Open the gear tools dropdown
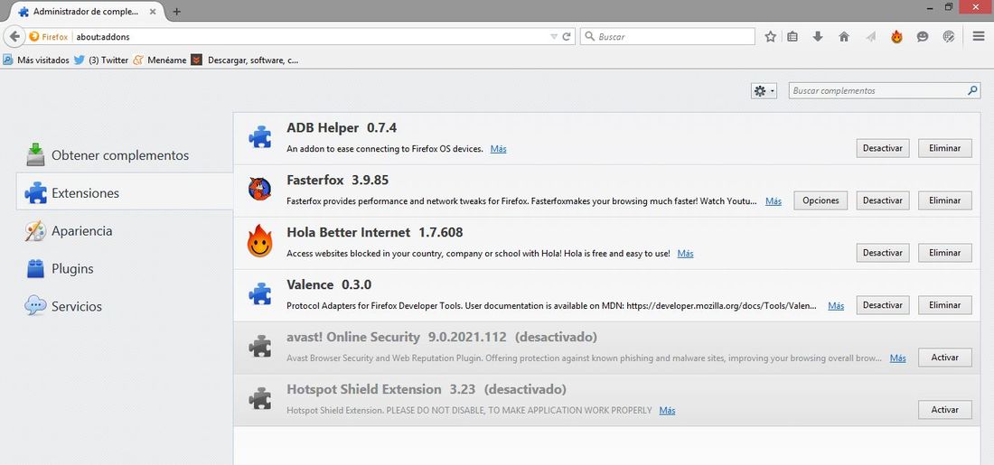The image size is (994, 465). point(764,90)
